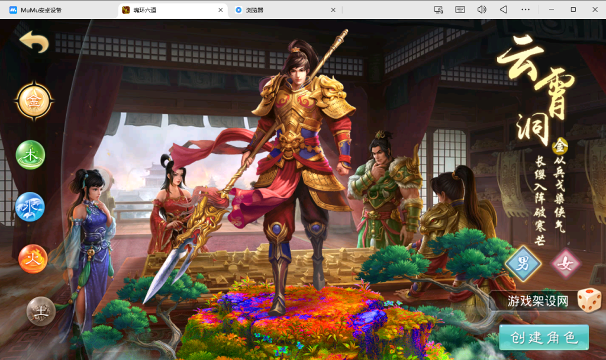Select the grey 土 element orb
The height and width of the screenshot is (360, 606).
(41, 311)
